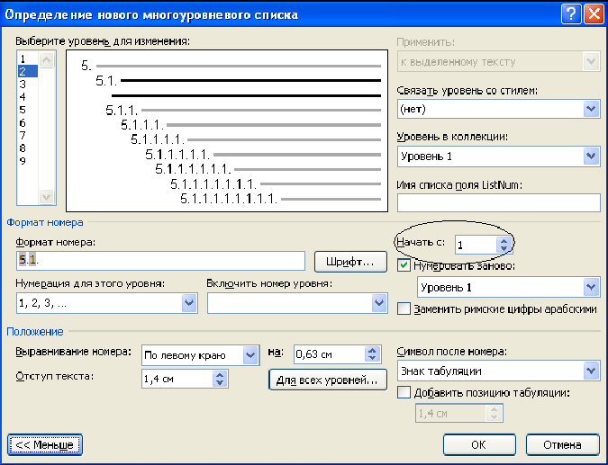Decrease the Отступ текста value
The height and width of the screenshot is (465, 608).
(x=220, y=383)
